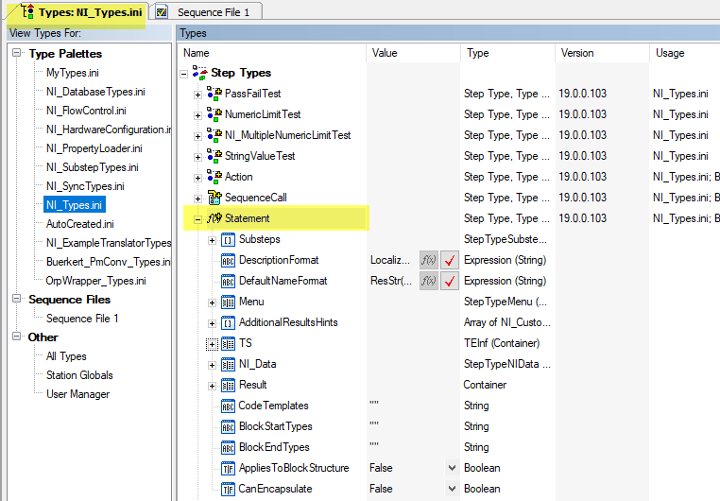Screen dimensions: 720x501
Task: Collapse the Type Palettes tree group
Action: [17, 54]
